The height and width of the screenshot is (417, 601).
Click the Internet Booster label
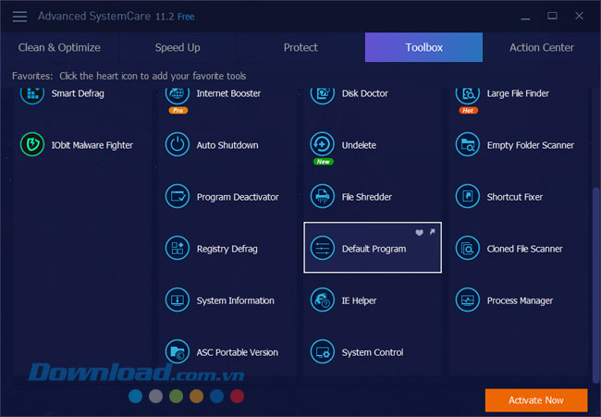coord(228,93)
